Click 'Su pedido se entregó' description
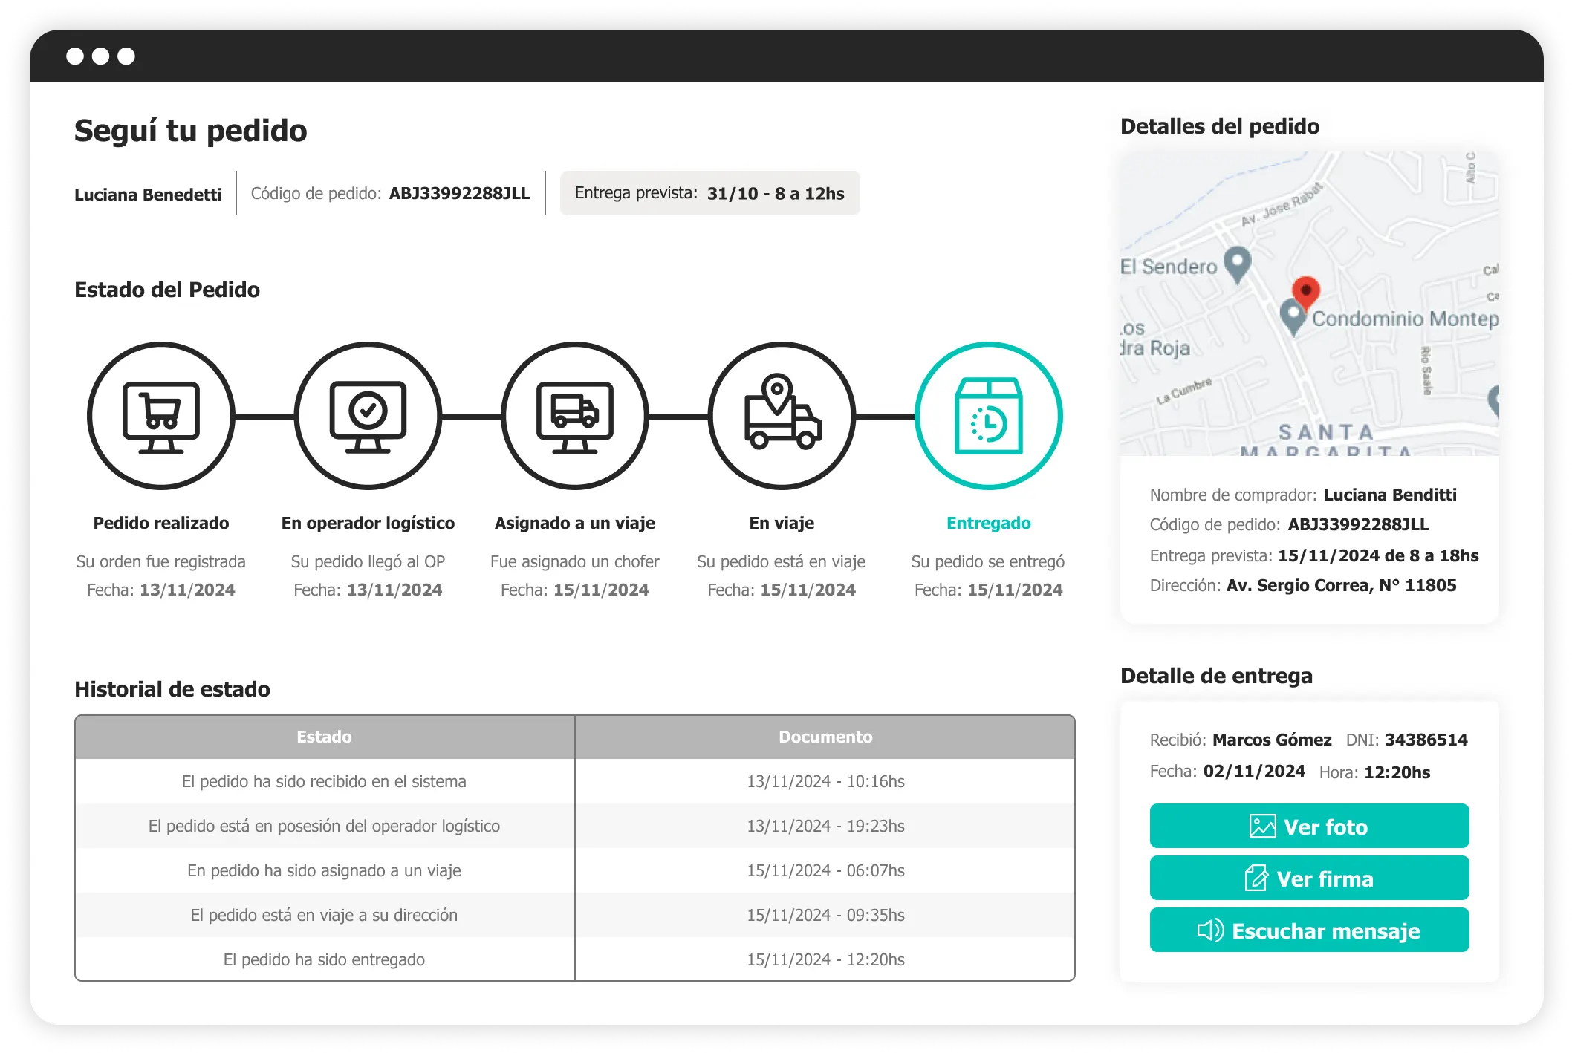Screen dimensions: 1572x1053 (988, 561)
